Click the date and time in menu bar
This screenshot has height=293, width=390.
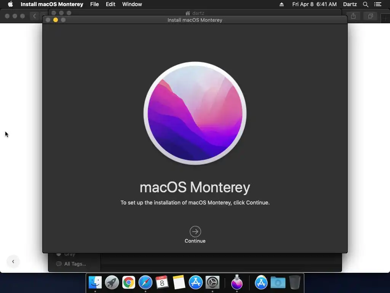click(x=314, y=4)
